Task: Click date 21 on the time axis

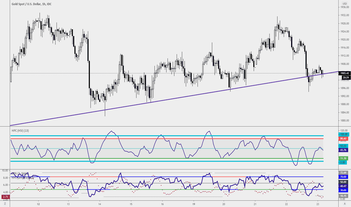Action: (255, 204)
